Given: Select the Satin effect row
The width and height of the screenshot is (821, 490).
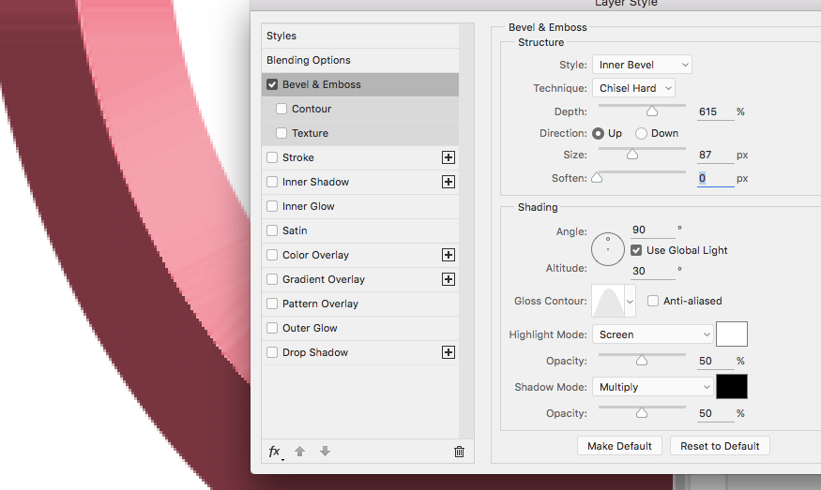Looking at the screenshot, I should (x=360, y=230).
